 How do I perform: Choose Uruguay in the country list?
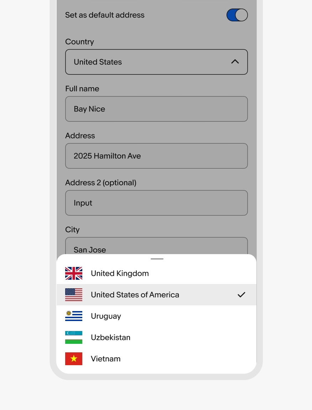(106, 316)
